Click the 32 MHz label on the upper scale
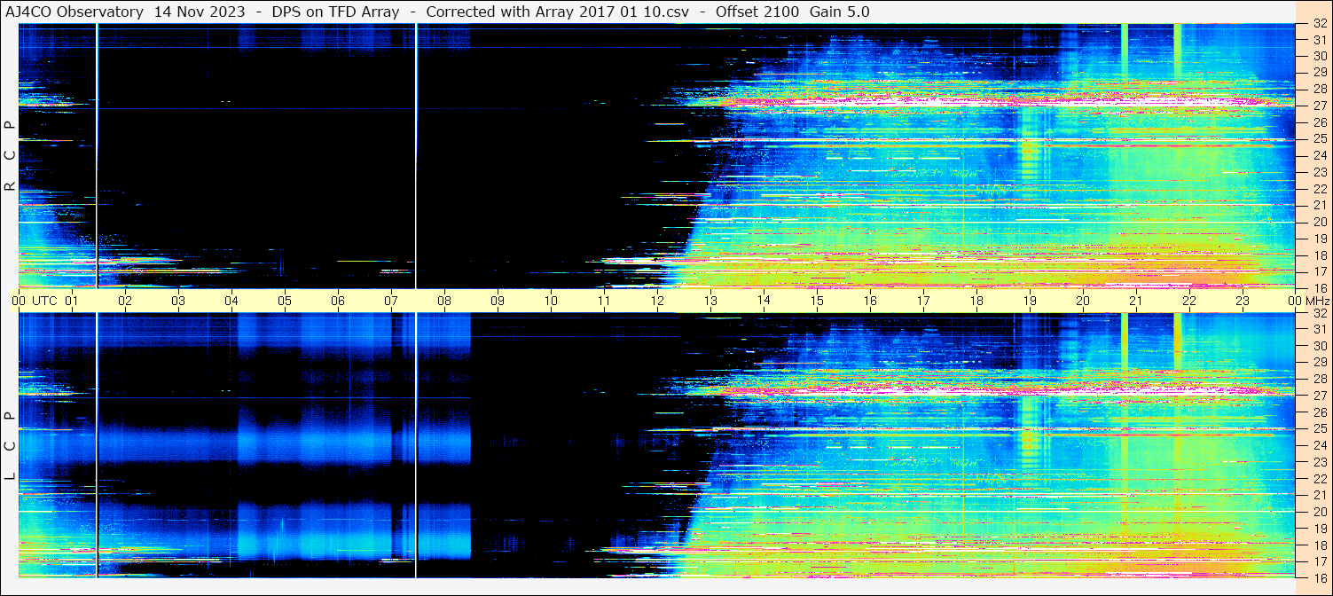This screenshot has width=1333, height=596. pos(1319,24)
